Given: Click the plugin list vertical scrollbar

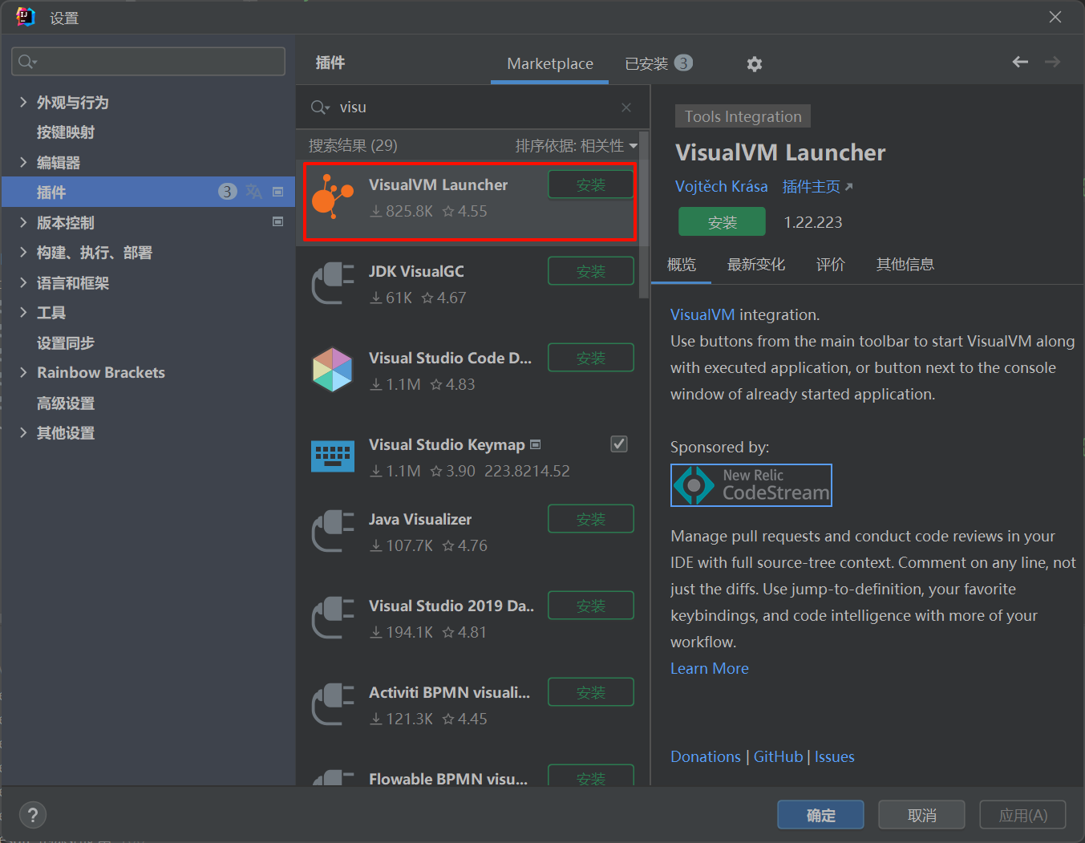Looking at the screenshot, I should click(x=643, y=217).
